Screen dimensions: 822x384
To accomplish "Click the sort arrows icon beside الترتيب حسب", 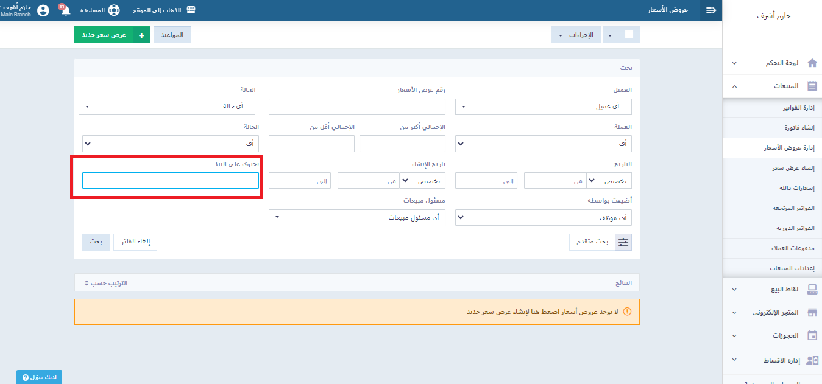I will 86,284.
